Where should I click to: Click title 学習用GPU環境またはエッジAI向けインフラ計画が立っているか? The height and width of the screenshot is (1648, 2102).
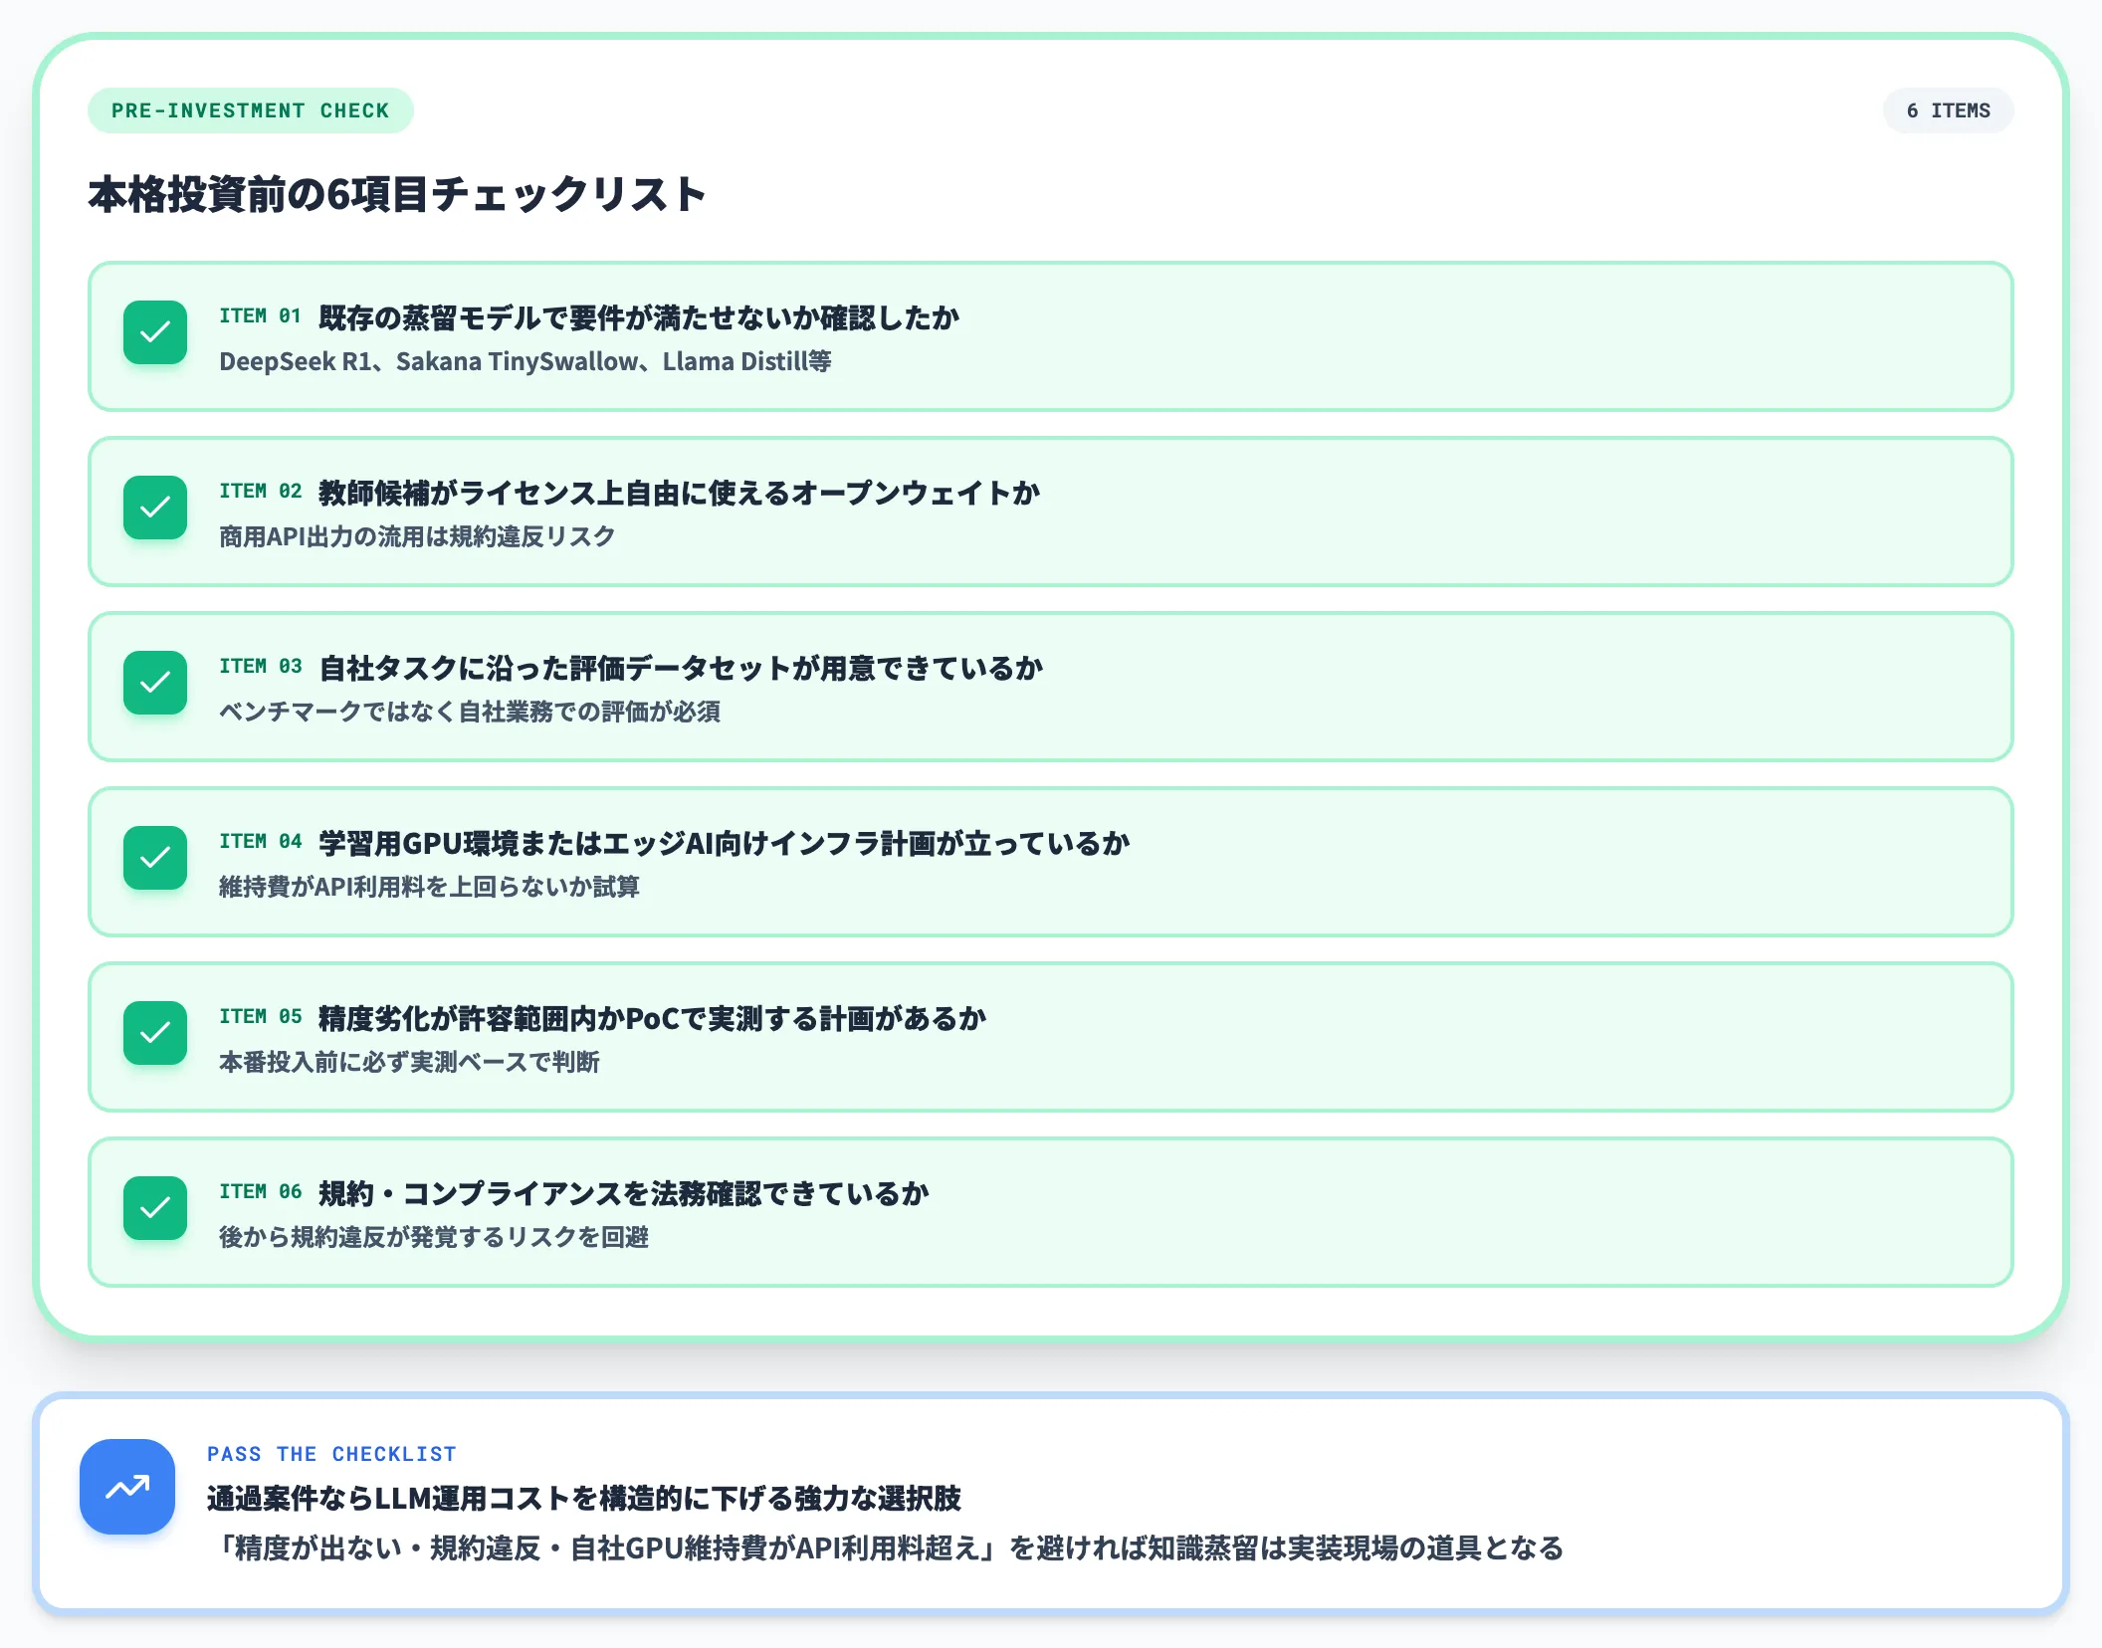(x=725, y=844)
